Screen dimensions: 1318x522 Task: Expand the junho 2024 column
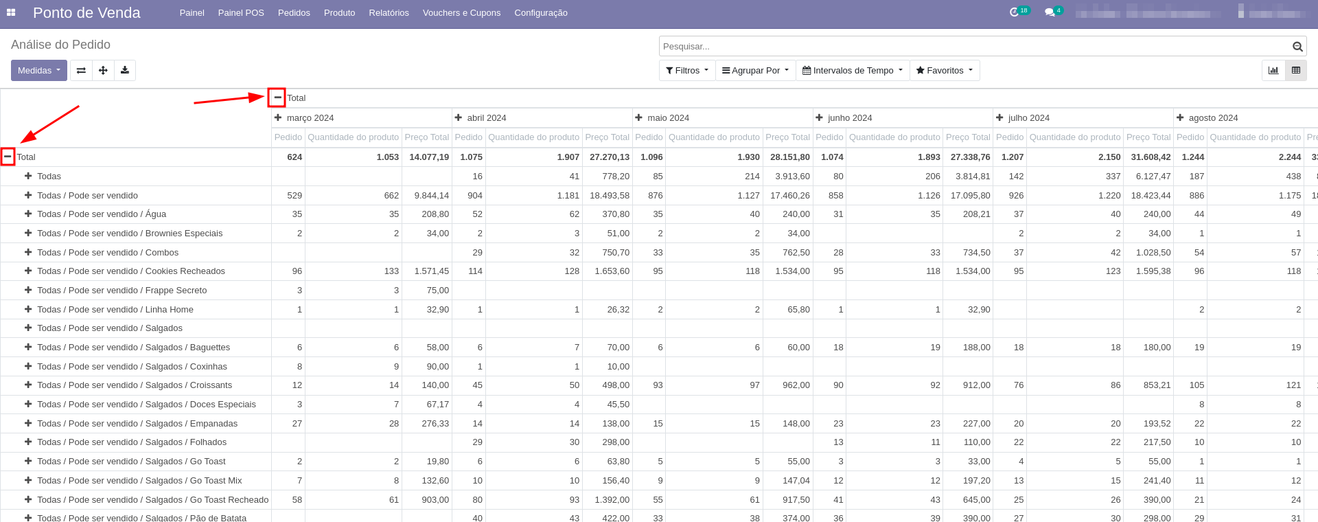[x=819, y=117]
